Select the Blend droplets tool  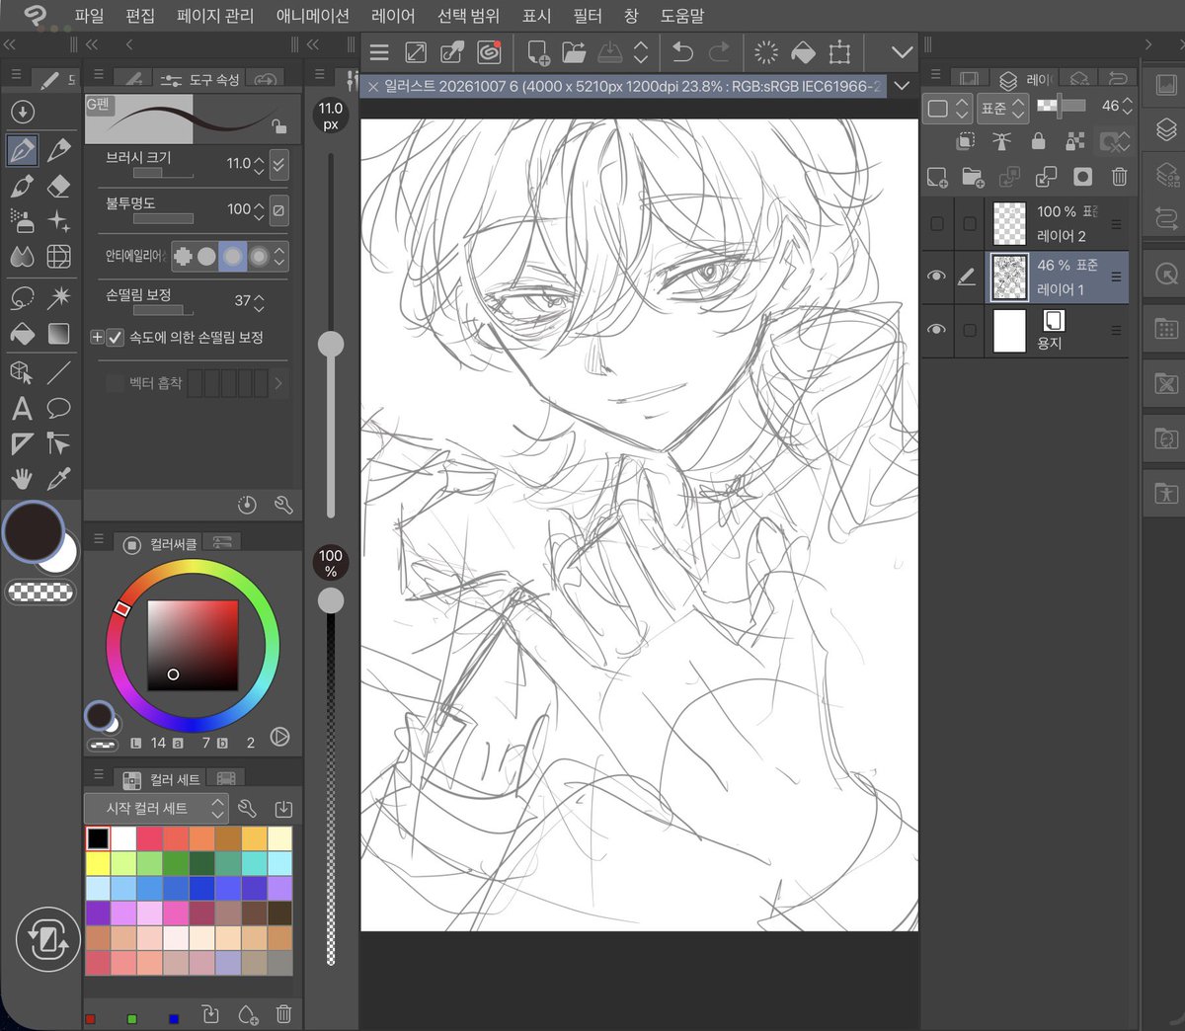point(22,257)
